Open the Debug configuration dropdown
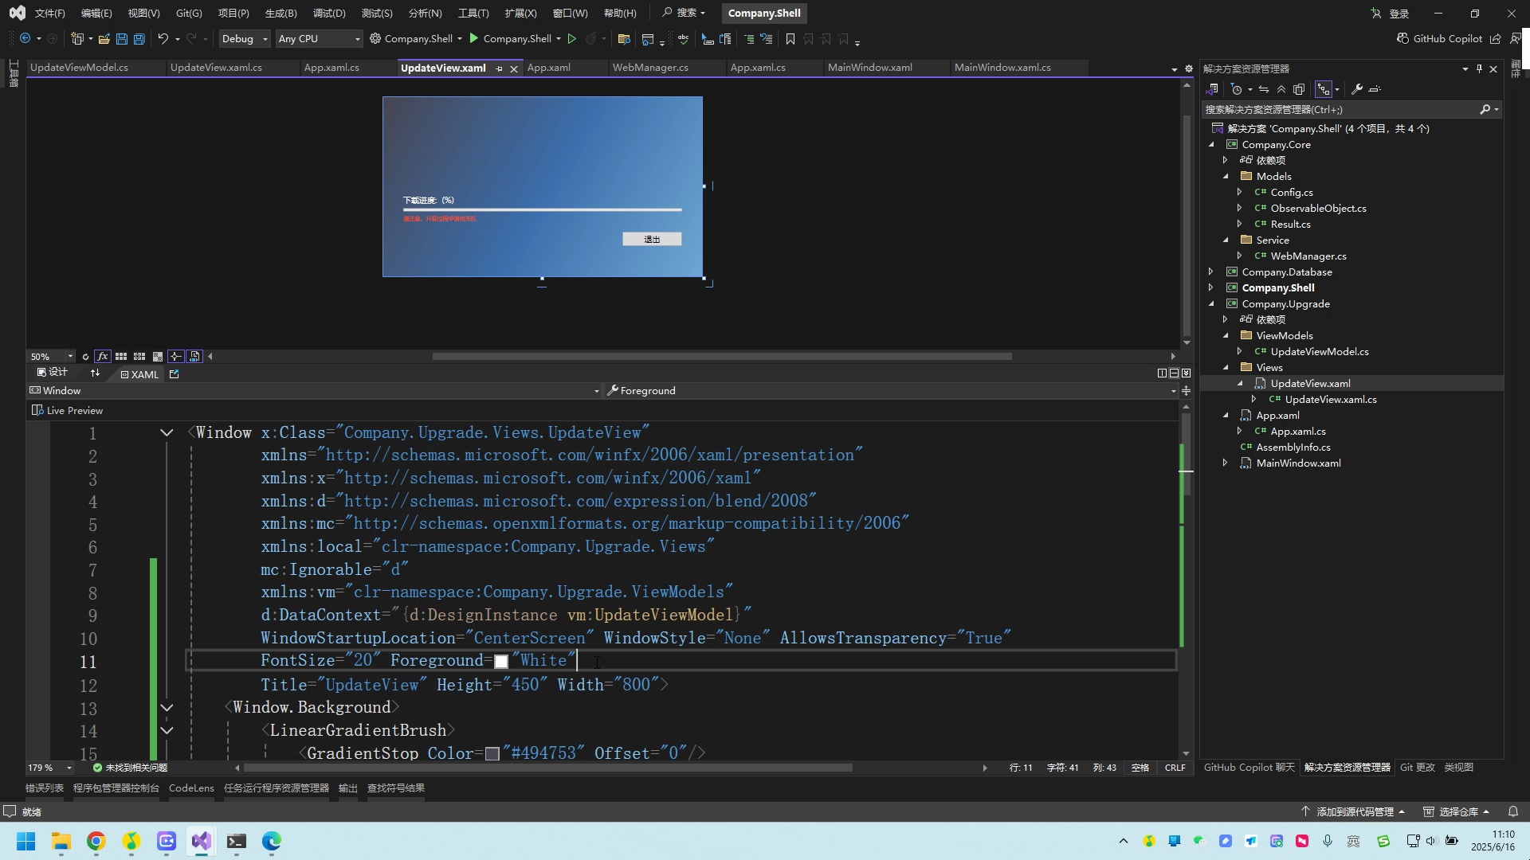1530x860 pixels. click(244, 38)
